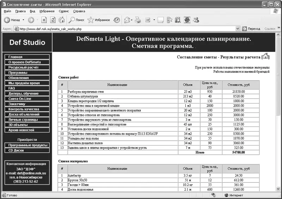This screenshot has width=282, height=199.
Task: Click the home icon beside Результаты расчета
Action: (x=265, y=56)
